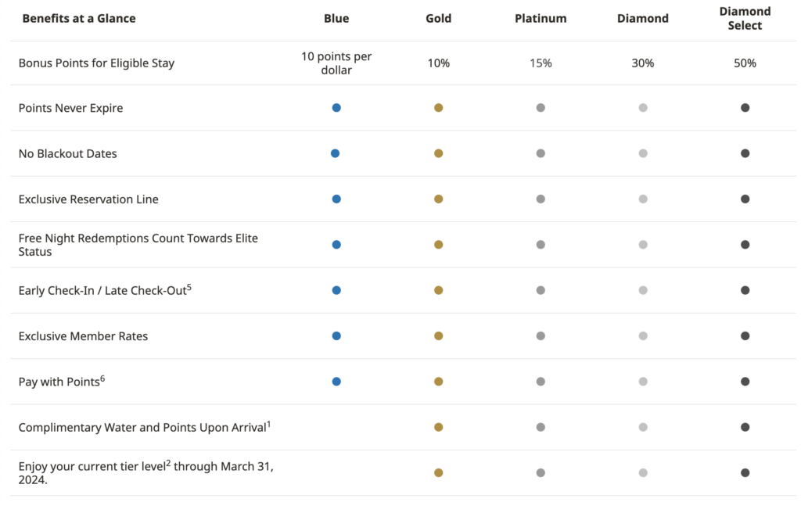The image size is (801, 506).
Task: Click Platinum dot for Free Night Redemptions row
Action: click(x=541, y=245)
